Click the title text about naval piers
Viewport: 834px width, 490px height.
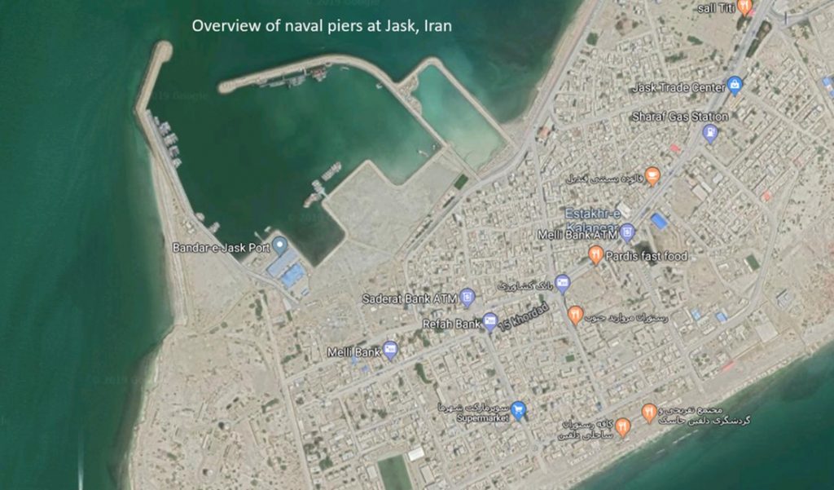322,26
